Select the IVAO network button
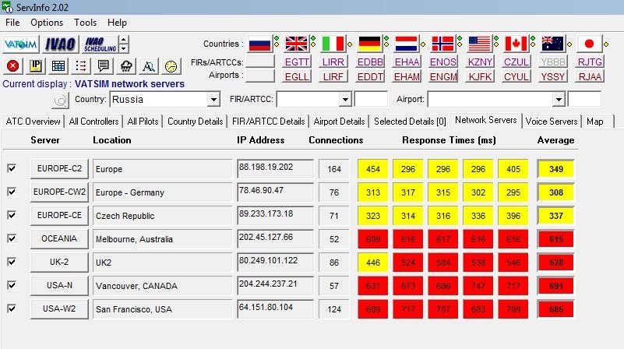 (61, 44)
